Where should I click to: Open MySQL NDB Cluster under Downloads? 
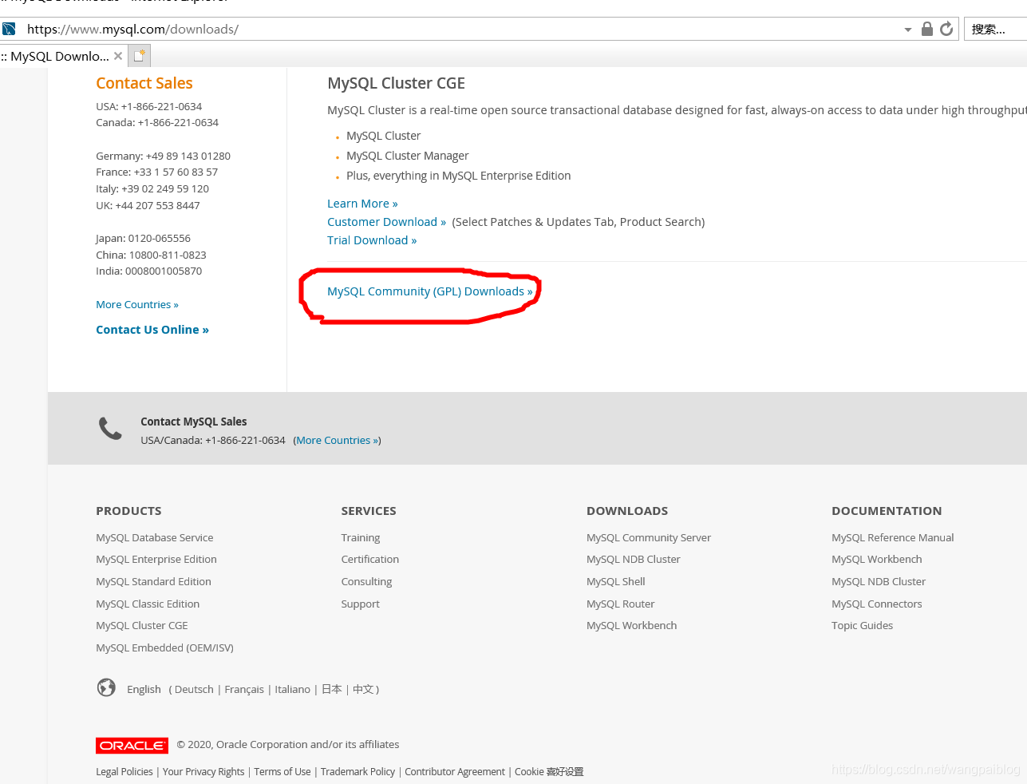coord(634,560)
